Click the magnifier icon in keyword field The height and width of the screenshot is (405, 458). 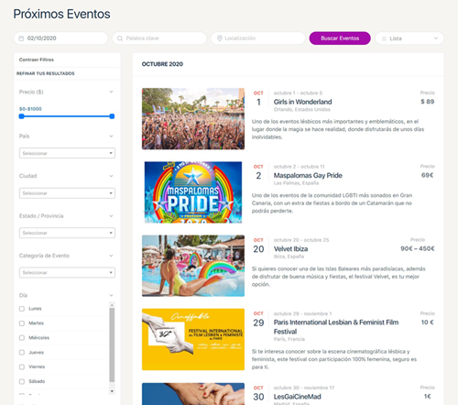(120, 38)
